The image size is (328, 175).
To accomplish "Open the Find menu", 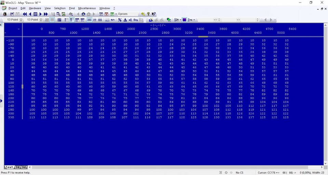I will coord(72,8).
